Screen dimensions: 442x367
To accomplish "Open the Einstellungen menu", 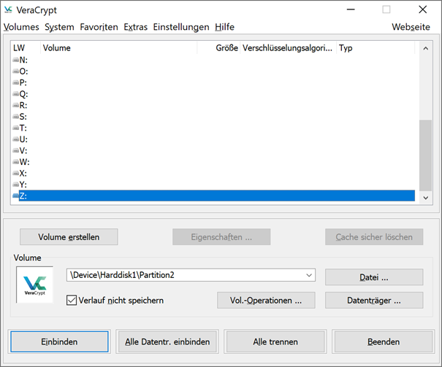I will point(181,27).
